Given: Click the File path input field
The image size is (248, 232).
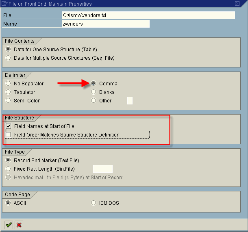Looking at the screenshot, I should pyautogui.click(x=148, y=15).
